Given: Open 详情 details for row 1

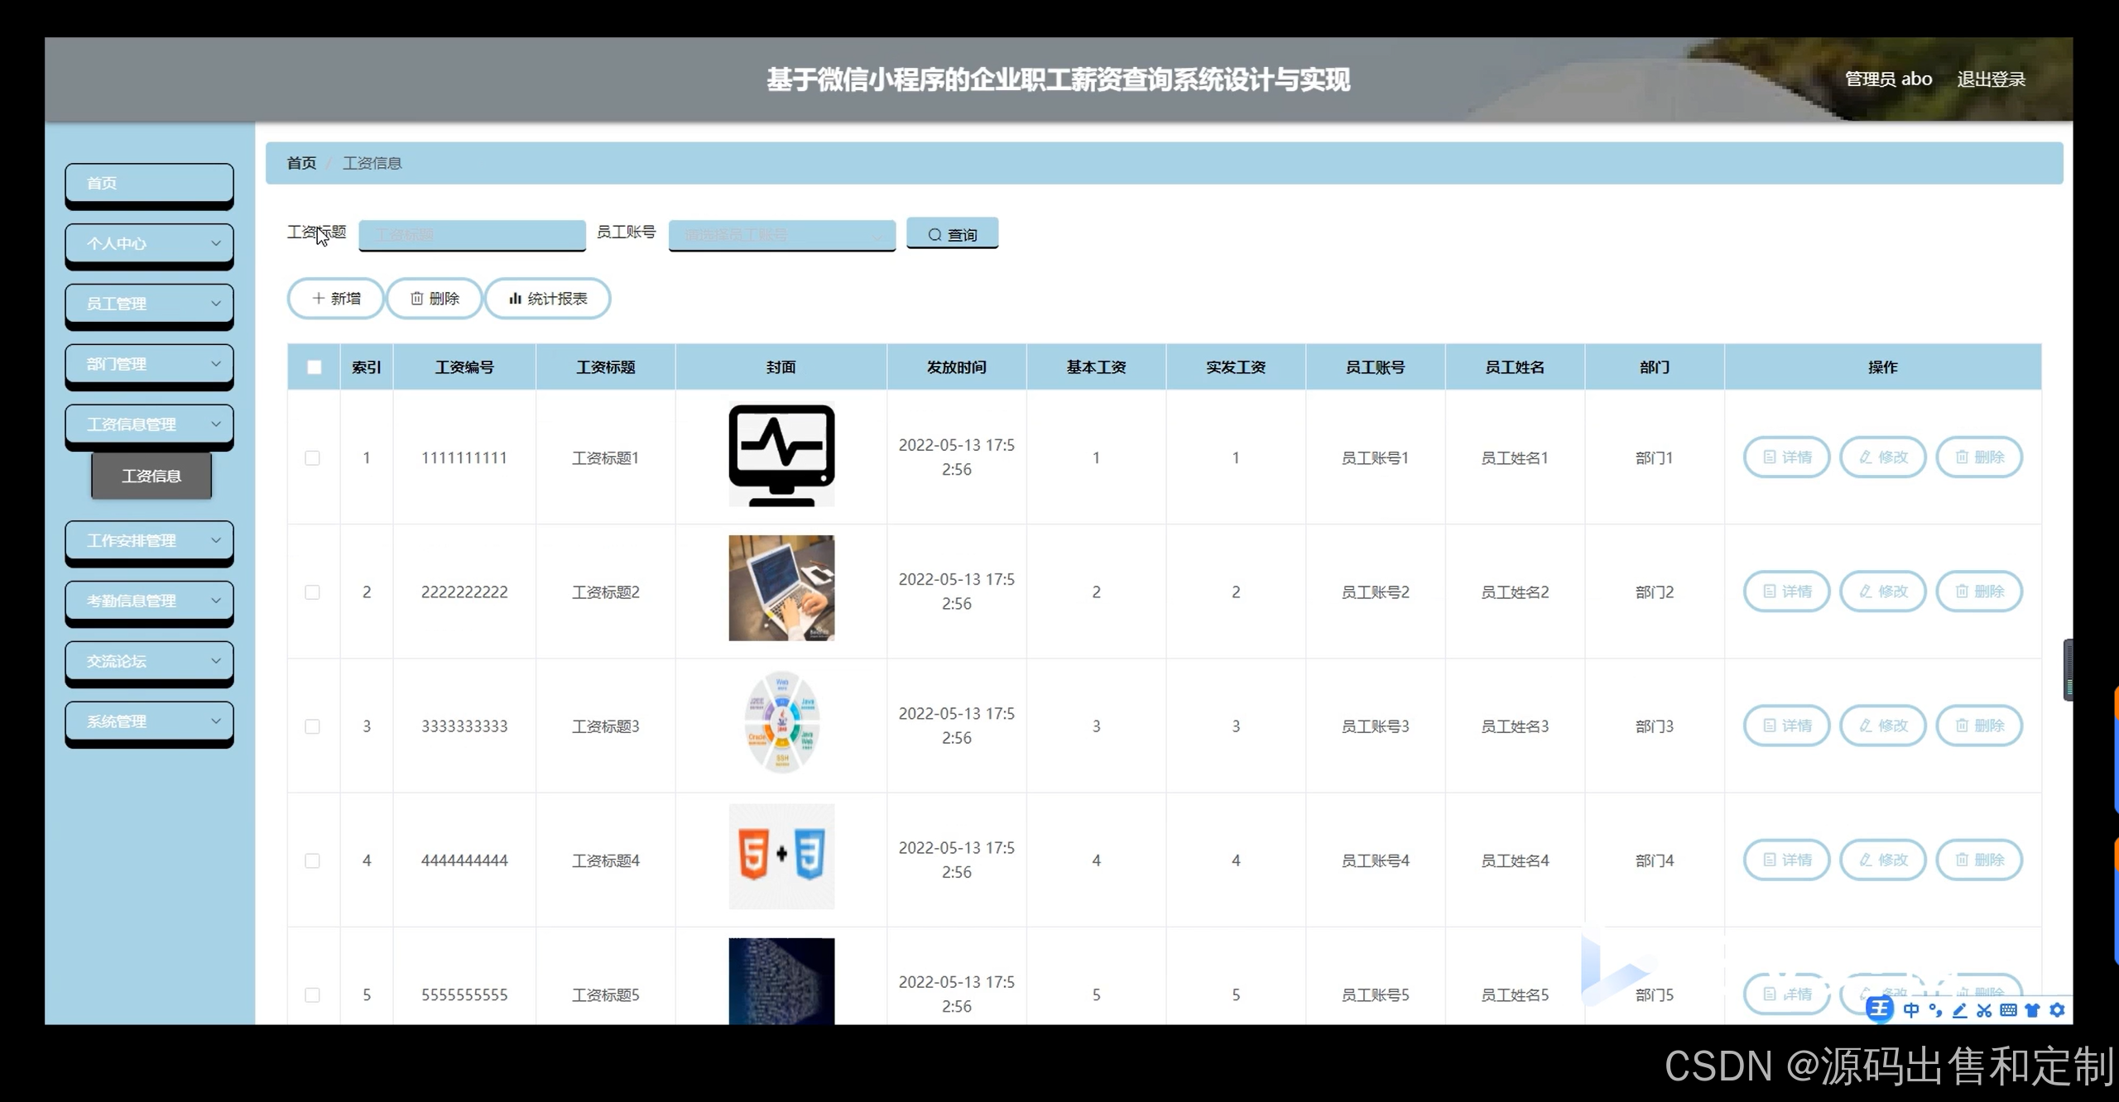Looking at the screenshot, I should click(1786, 458).
